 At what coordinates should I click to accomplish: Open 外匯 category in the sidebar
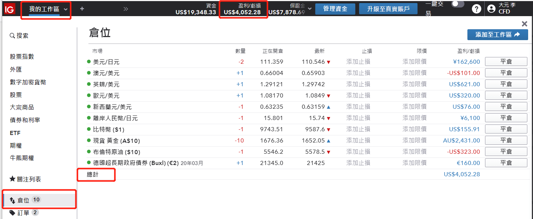16,69
